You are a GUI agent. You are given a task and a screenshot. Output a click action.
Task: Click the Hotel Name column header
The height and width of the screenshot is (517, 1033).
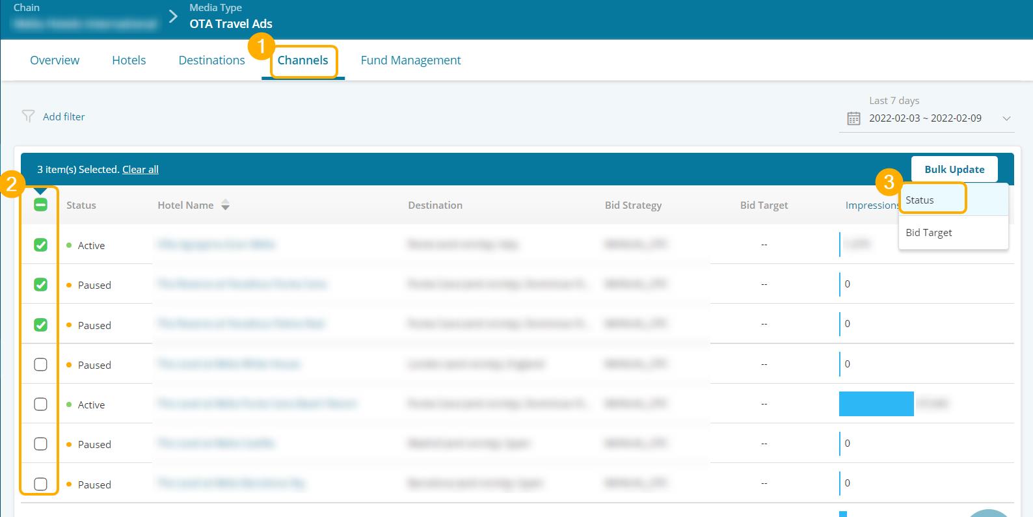(x=185, y=205)
